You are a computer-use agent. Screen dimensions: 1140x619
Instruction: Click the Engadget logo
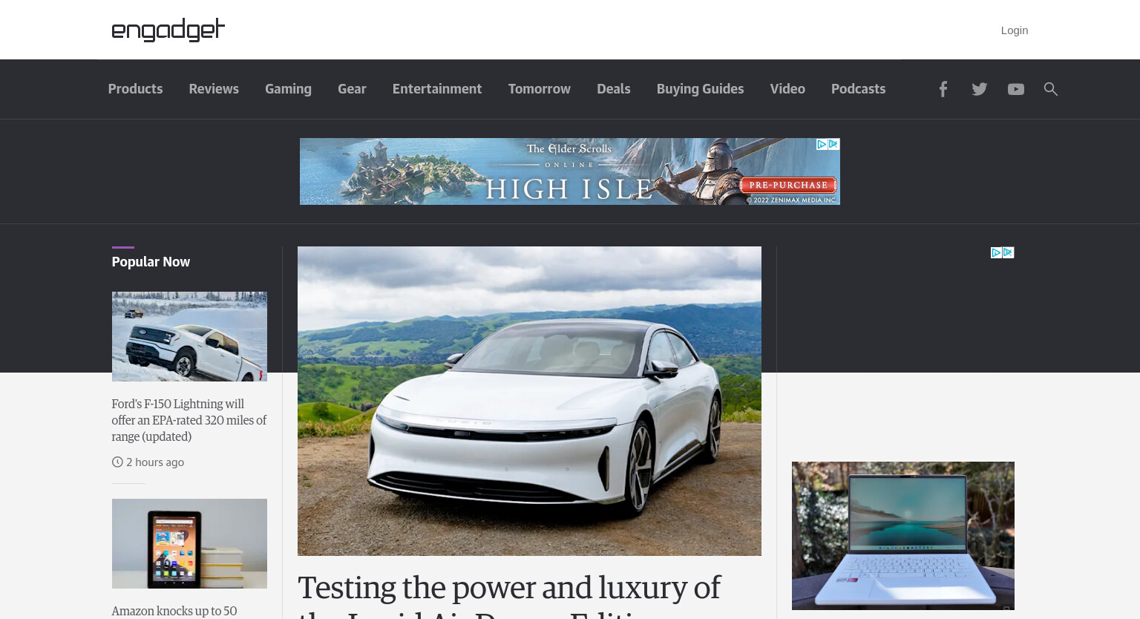click(168, 30)
